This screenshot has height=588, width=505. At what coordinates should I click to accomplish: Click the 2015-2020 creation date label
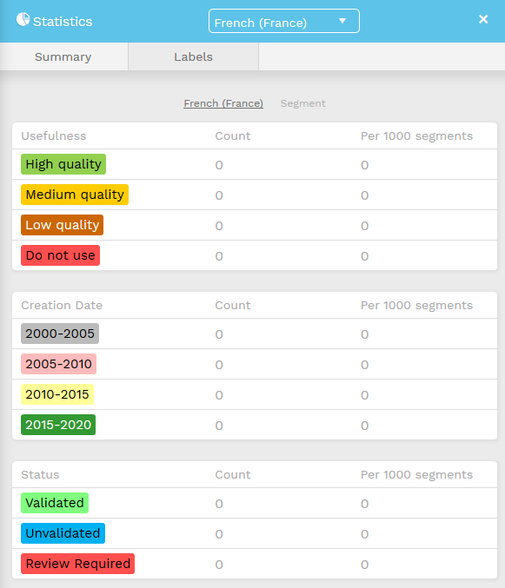click(58, 425)
